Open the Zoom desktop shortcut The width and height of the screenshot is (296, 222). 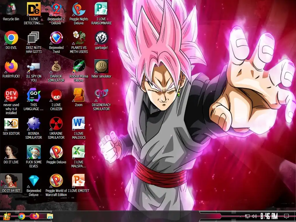click(79, 97)
